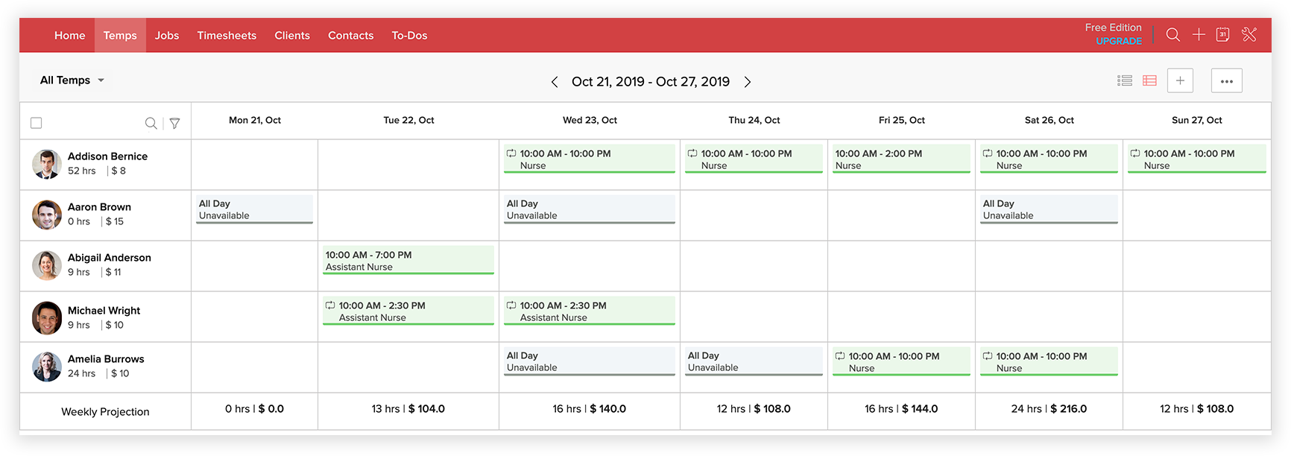Click the name Addison Bernice

pos(107,156)
